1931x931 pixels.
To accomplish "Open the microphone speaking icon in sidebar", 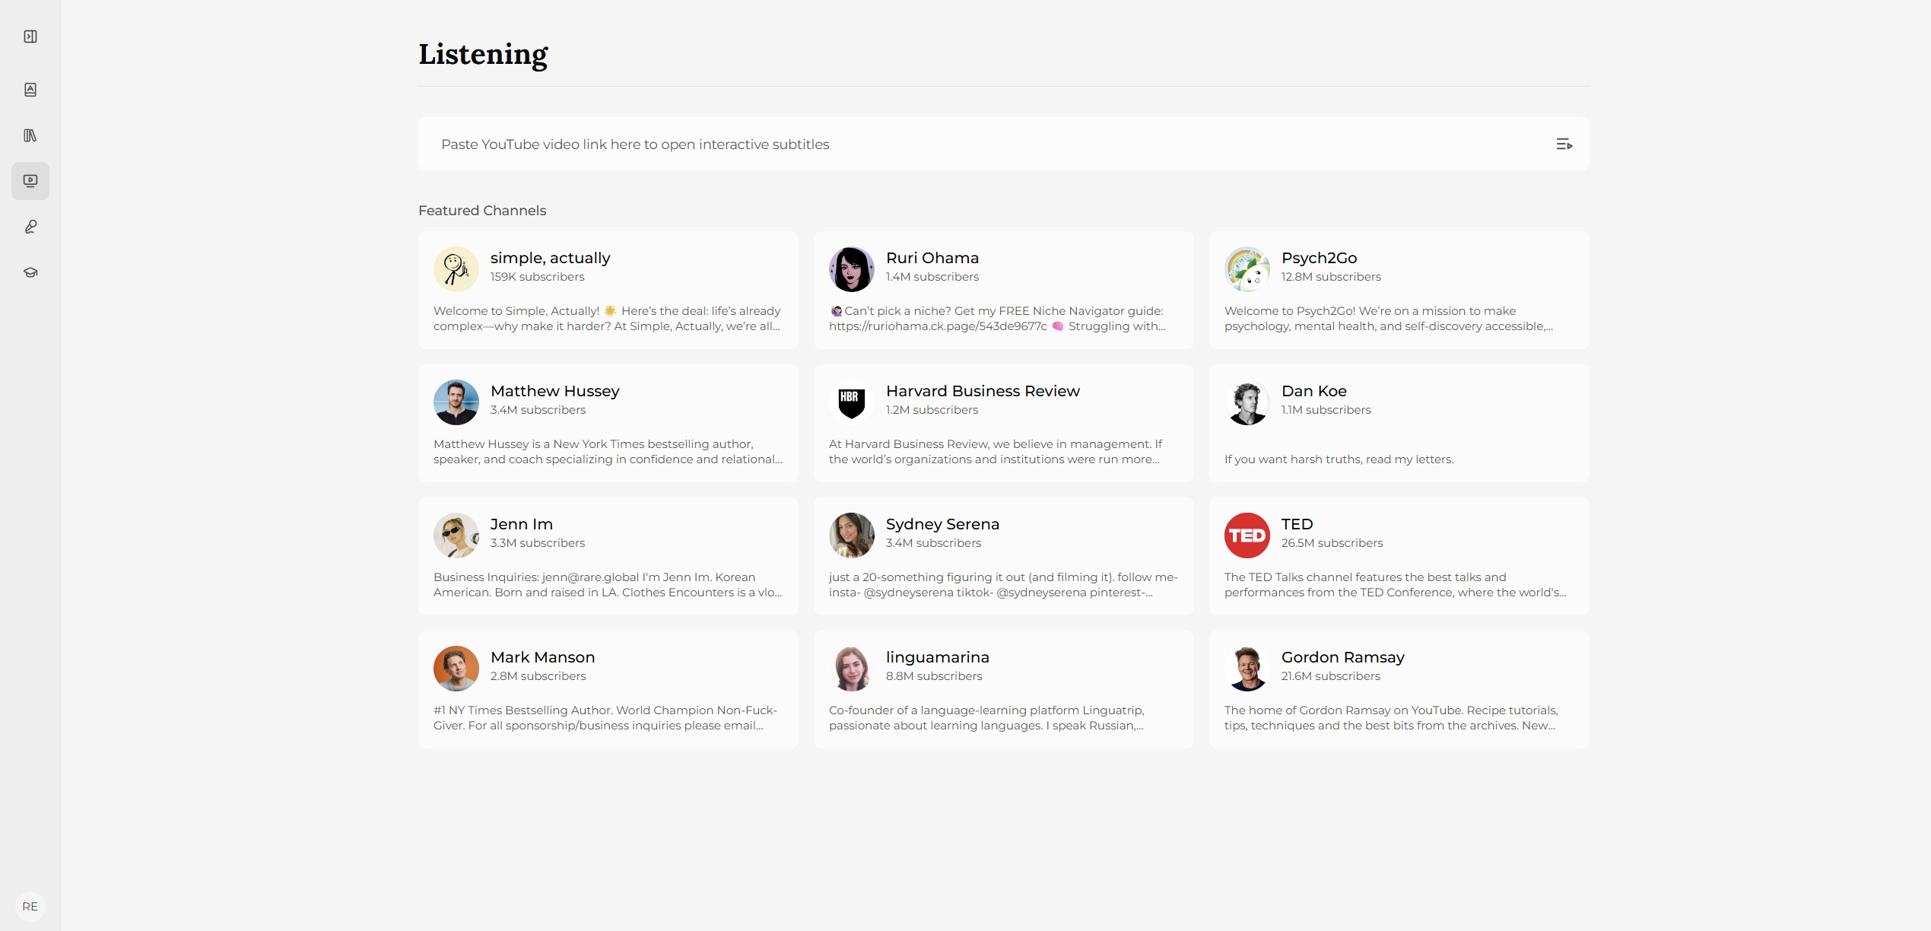I will click(30, 227).
